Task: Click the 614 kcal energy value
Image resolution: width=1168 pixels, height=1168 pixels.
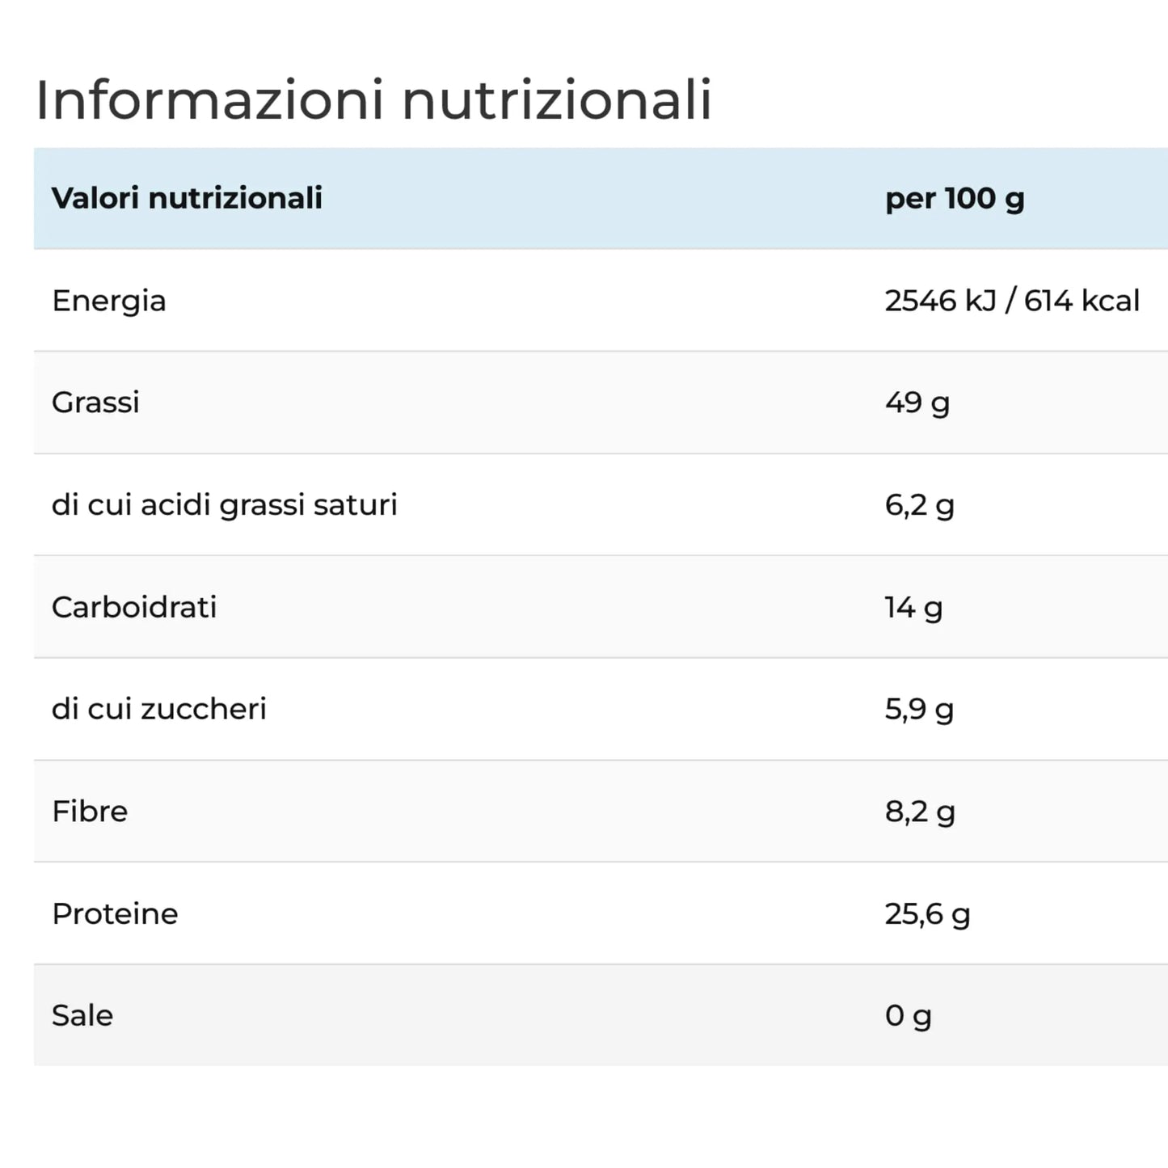Action: (1082, 301)
